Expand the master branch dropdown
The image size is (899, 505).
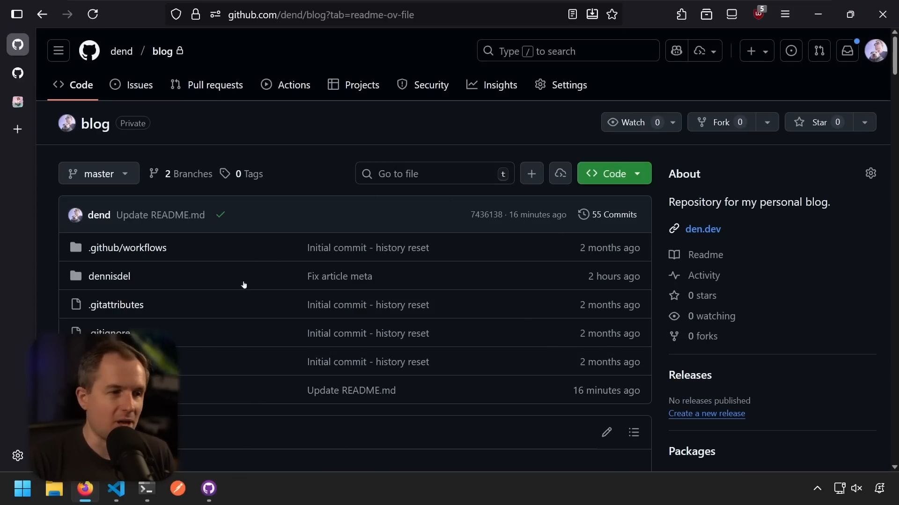point(99,173)
